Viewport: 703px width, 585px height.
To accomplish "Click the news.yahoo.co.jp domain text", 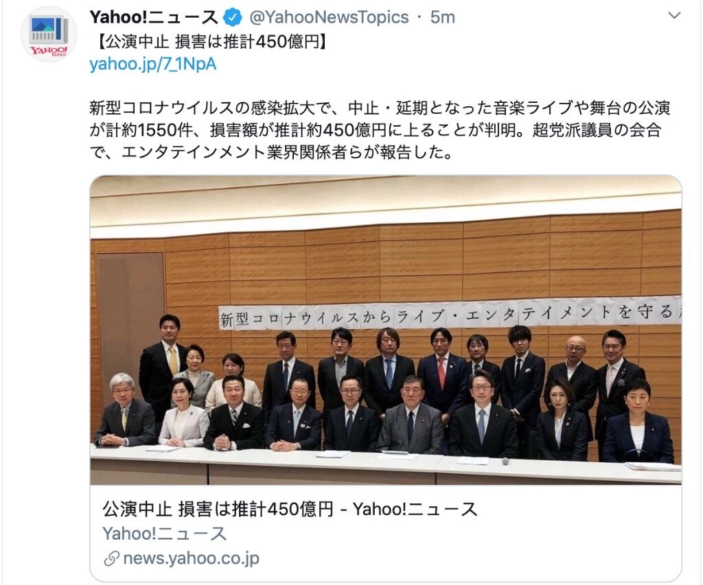I will [x=192, y=558].
